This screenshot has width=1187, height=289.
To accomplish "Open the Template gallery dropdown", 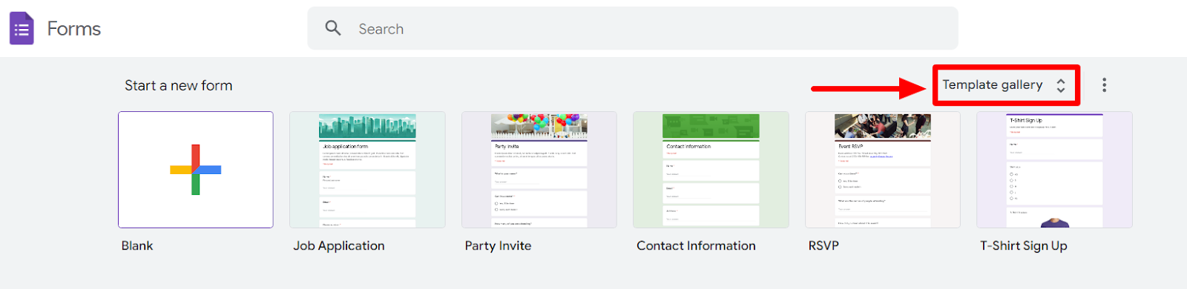I will pos(1005,85).
